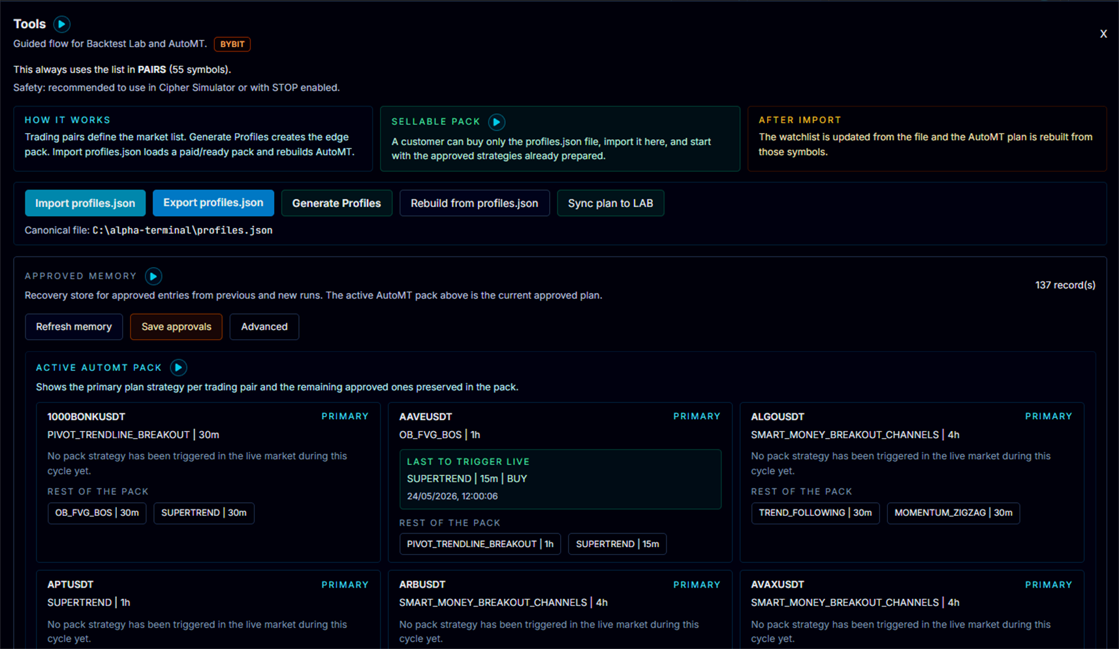Click the LAST TO TRIGGER LIVE box
This screenshot has width=1119, height=649.
[560, 479]
